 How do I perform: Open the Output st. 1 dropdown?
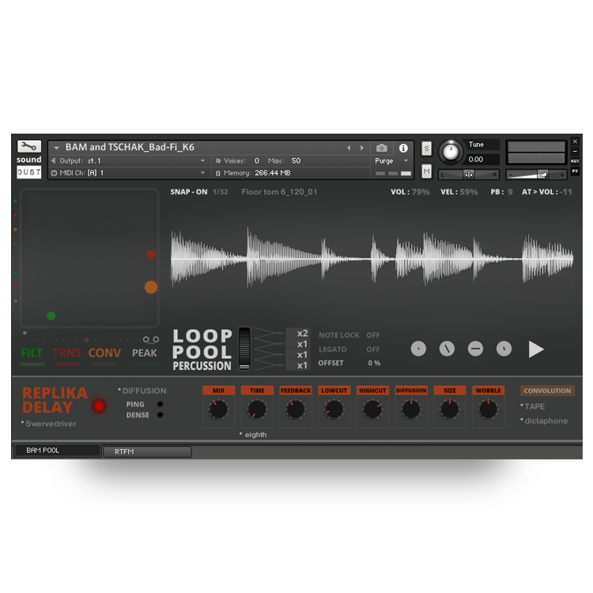(x=129, y=161)
